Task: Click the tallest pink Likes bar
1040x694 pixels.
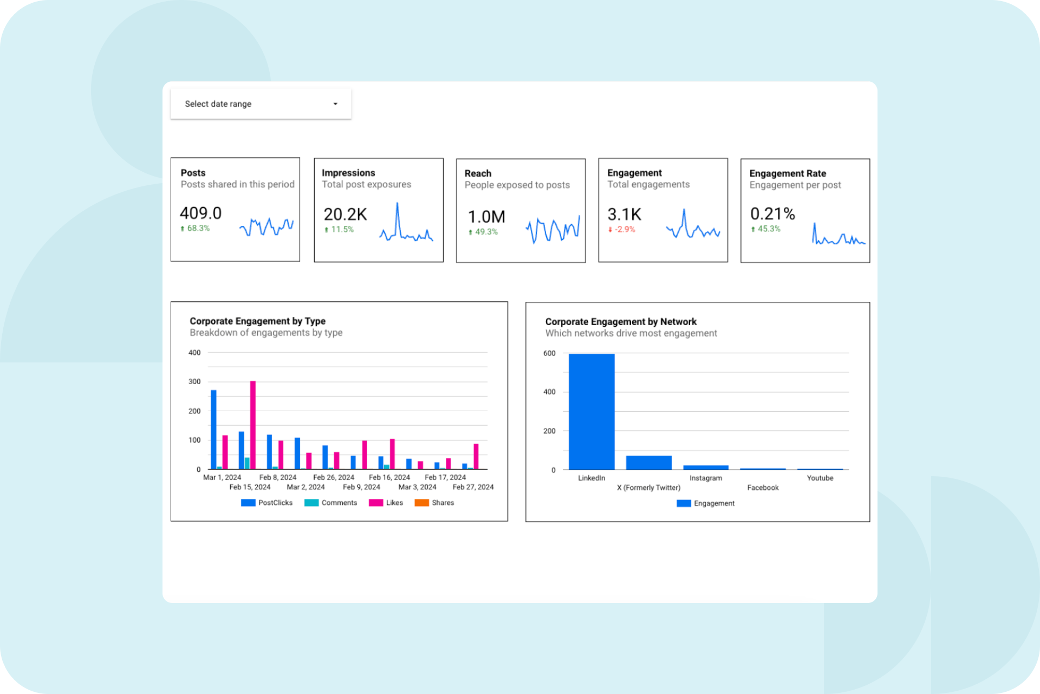Action: coord(253,425)
